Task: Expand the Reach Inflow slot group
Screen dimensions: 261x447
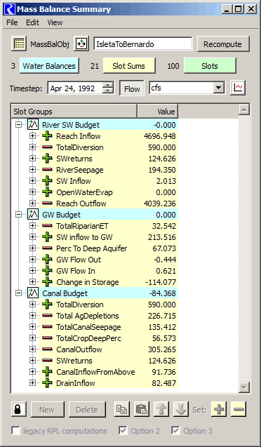Action: [x=33, y=136]
